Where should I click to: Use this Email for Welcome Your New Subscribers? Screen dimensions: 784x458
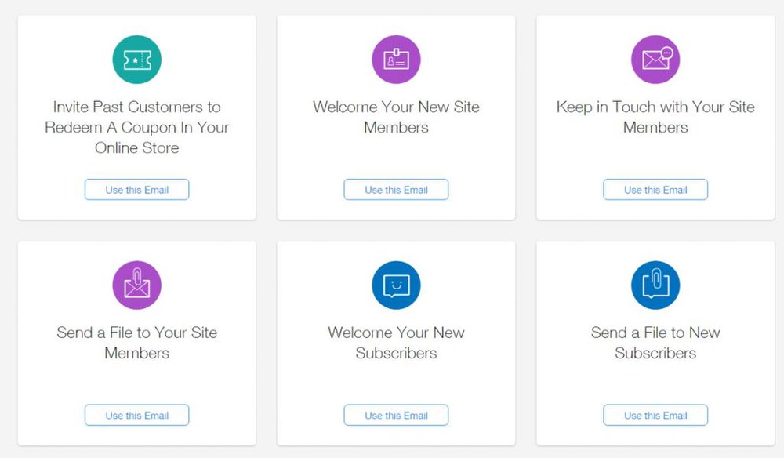[x=396, y=415]
